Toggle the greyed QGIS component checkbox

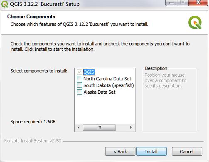[79, 72]
